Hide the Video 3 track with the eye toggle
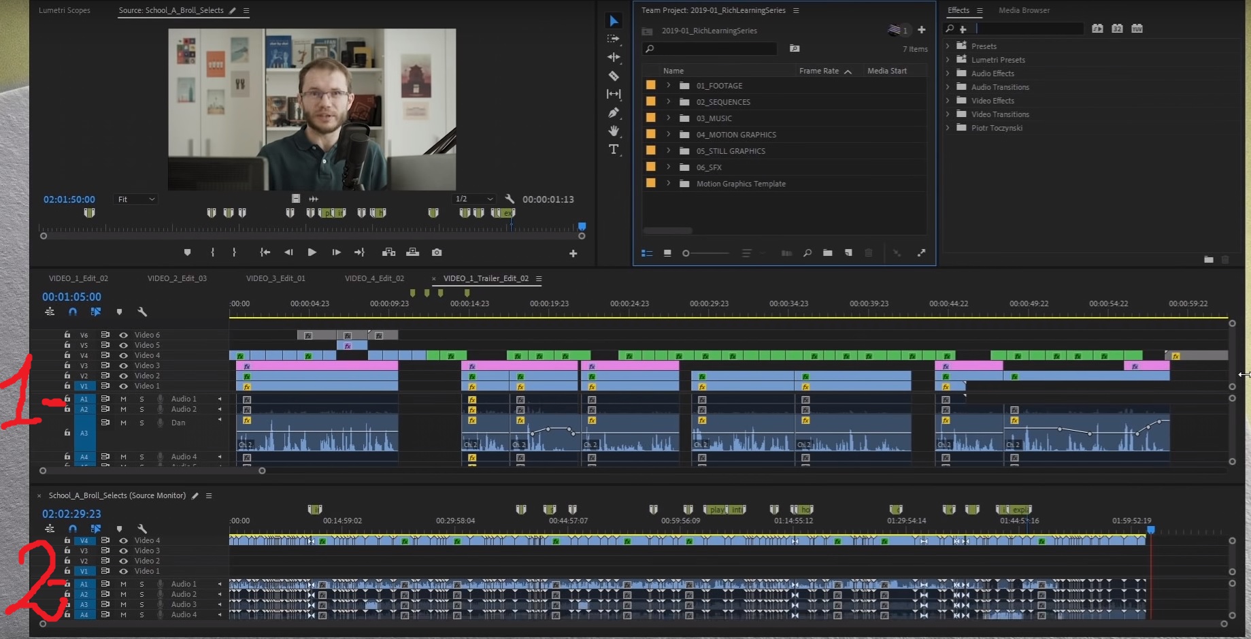This screenshot has width=1251, height=639. [x=123, y=365]
